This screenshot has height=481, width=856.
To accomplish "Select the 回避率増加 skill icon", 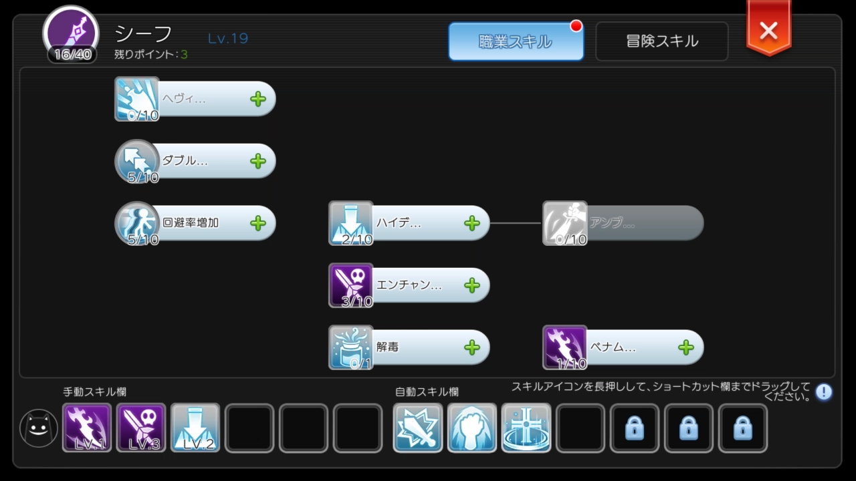I will click(137, 223).
